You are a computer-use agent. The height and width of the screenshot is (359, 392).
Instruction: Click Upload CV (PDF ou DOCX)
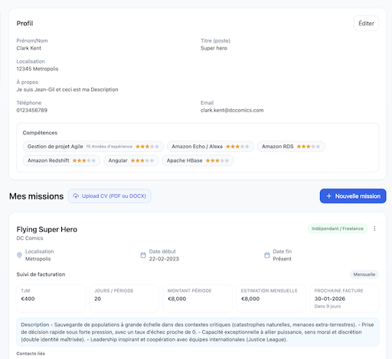[109, 196]
